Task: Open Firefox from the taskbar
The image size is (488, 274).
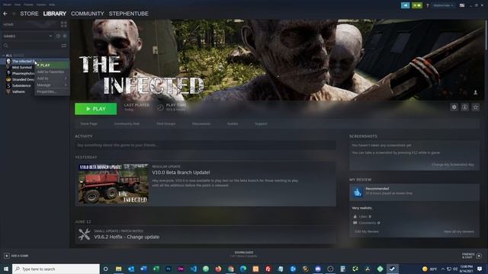Action: [218, 269]
